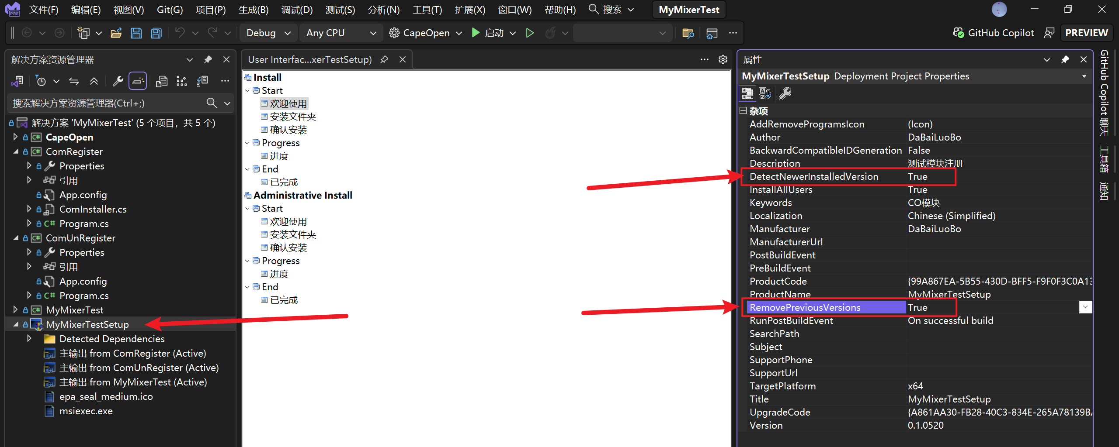
Task: Open the 视图(V) menu
Action: click(129, 10)
